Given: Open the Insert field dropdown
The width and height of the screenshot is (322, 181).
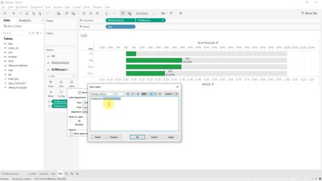Looking at the screenshot, I should [169, 94].
